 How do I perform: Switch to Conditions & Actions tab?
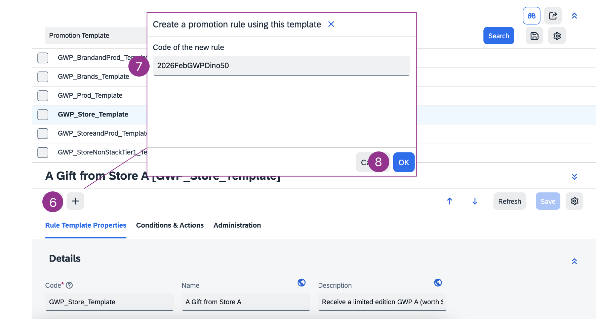[170, 225]
